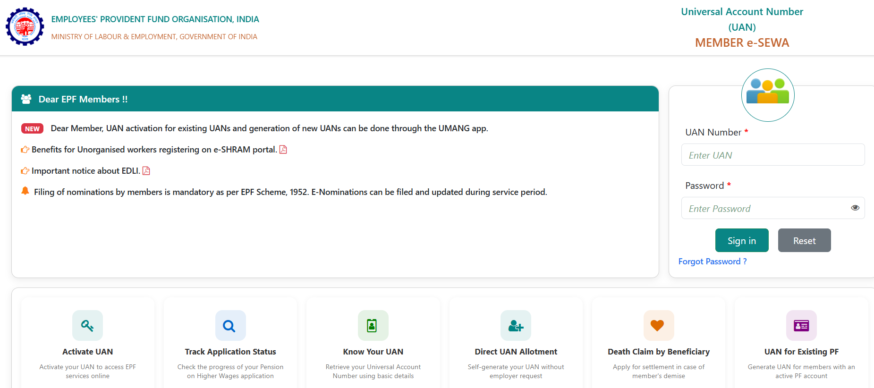Click the EPFO logo emblem
The height and width of the screenshot is (388, 874).
click(25, 26)
